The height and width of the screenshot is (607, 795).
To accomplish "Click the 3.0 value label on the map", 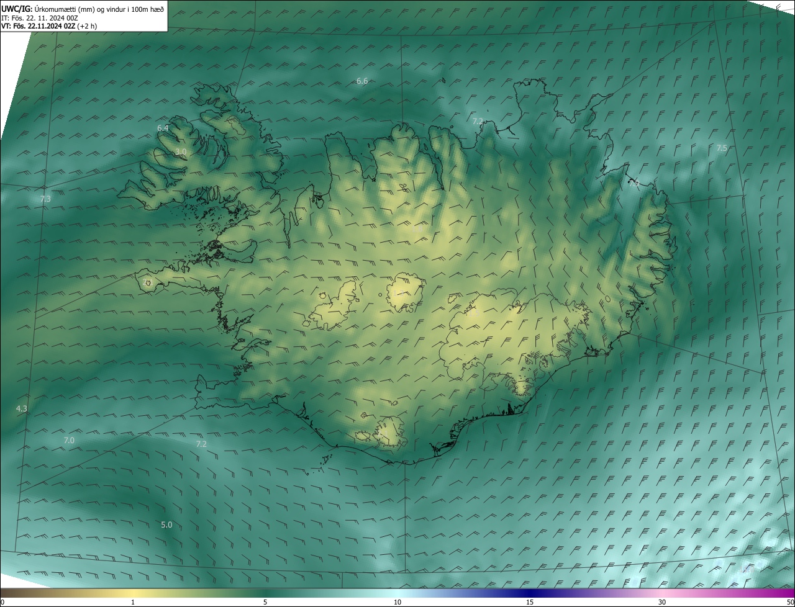I will click(x=181, y=151).
